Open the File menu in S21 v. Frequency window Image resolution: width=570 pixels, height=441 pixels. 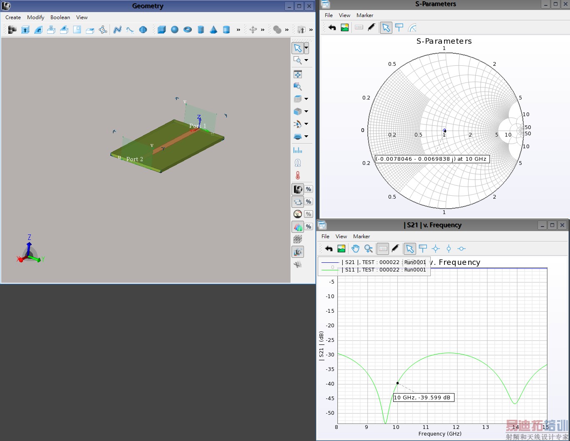325,237
